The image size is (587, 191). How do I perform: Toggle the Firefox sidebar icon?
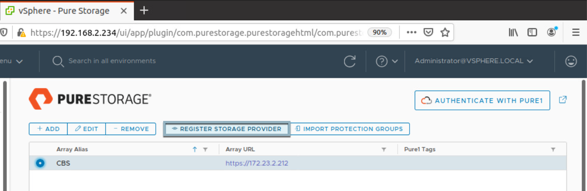pyautogui.click(x=532, y=33)
